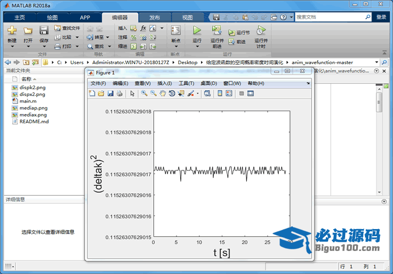The image size is (393, 274).
Task: Select the Edit Plot arrow tool in Figure 1
Action: pyautogui.click(x=132, y=93)
